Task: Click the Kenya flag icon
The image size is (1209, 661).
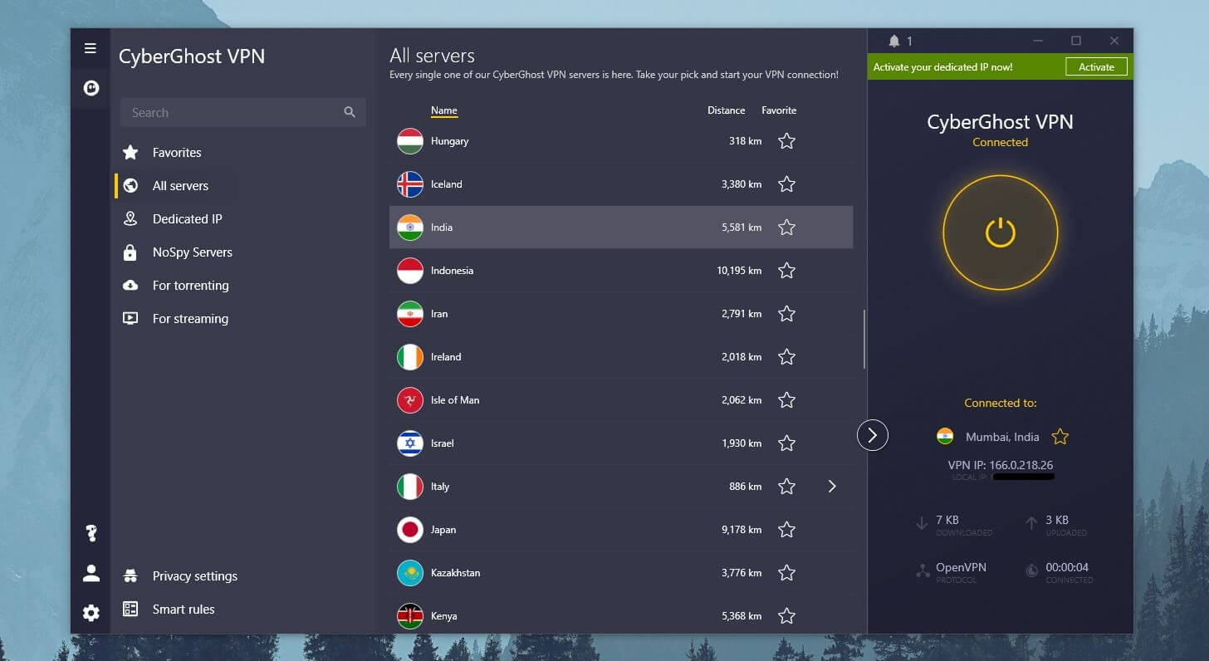Action: tap(410, 616)
